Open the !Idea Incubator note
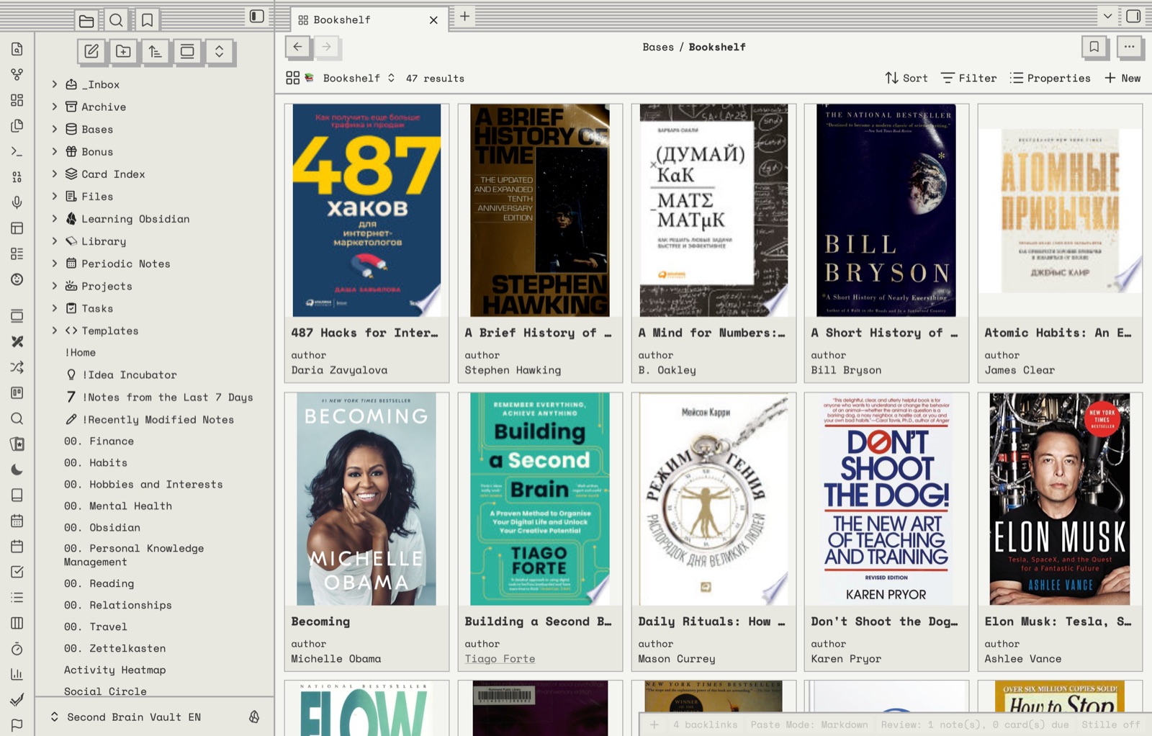Image resolution: width=1152 pixels, height=736 pixels. pyautogui.click(x=130, y=374)
